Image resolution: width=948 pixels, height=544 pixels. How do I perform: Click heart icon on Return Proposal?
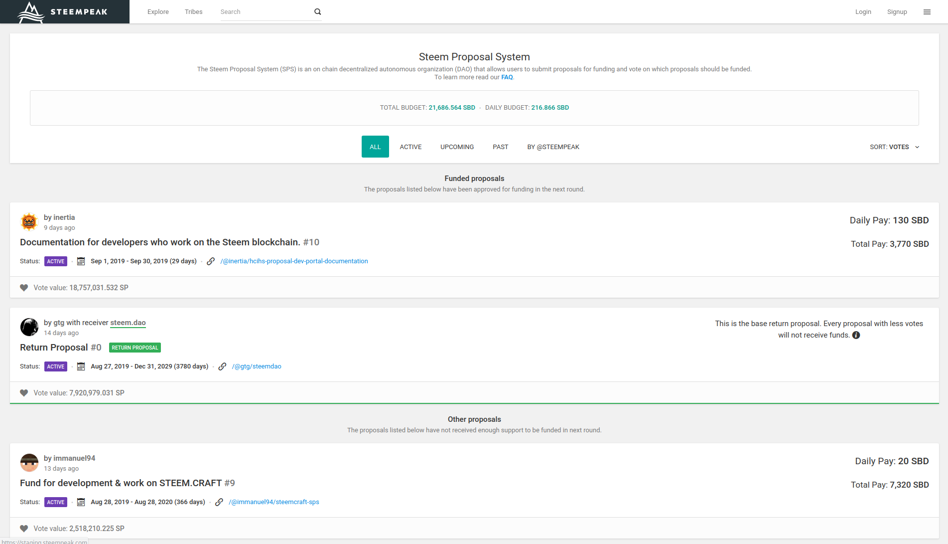pyautogui.click(x=24, y=393)
